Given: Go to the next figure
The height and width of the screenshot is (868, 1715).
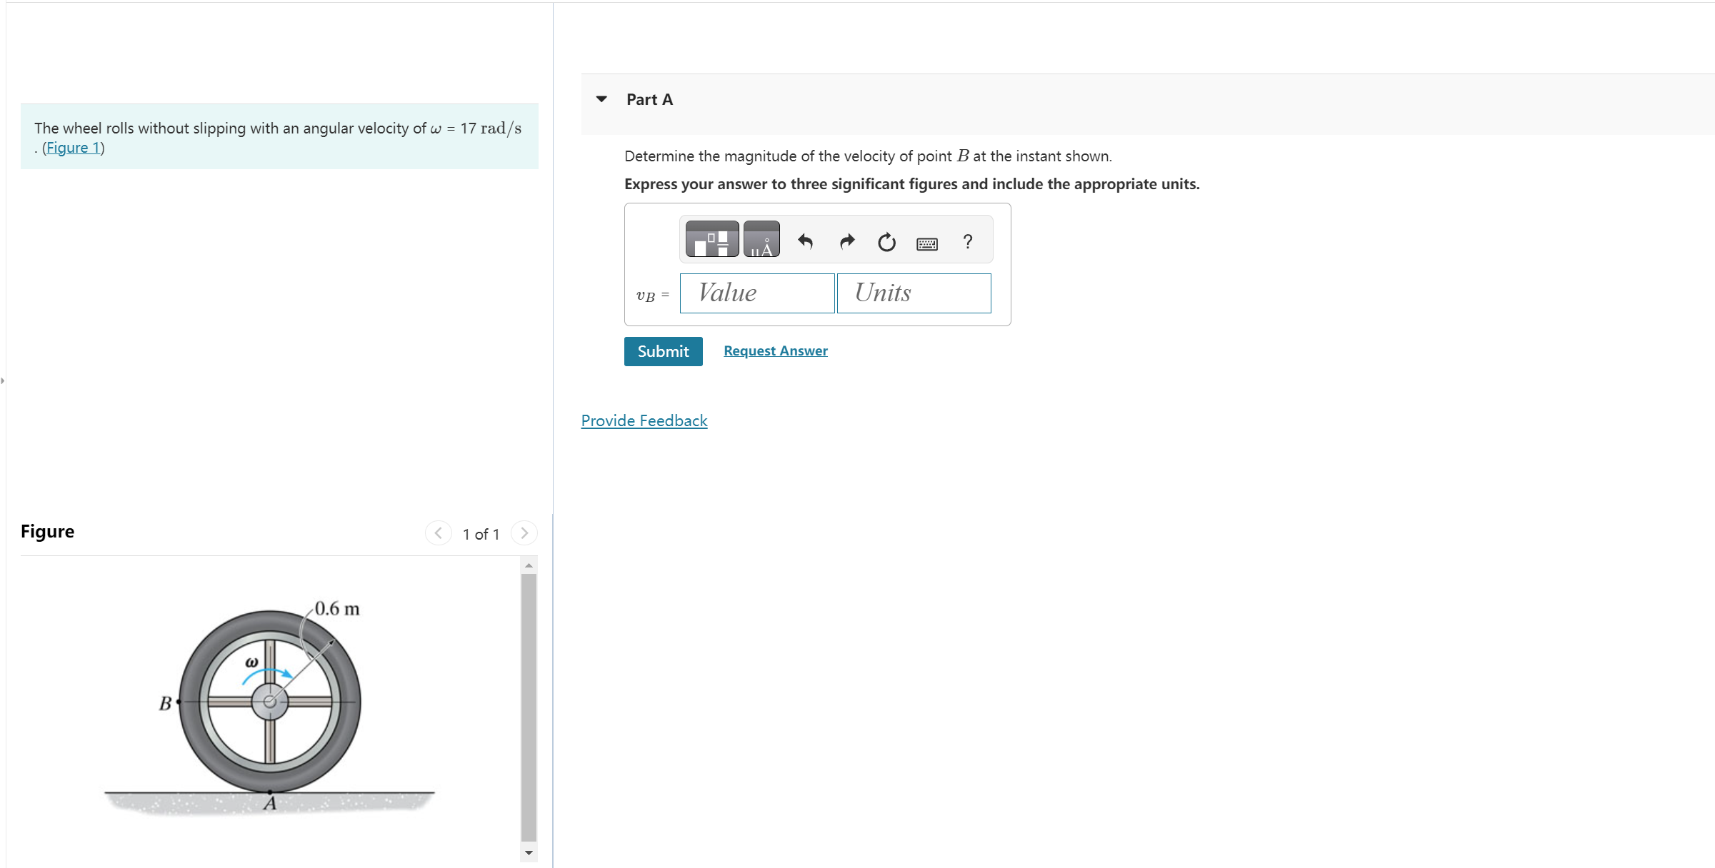Looking at the screenshot, I should pyautogui.click(x=524, y=533).
